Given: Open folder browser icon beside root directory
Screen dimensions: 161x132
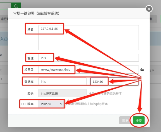Looking at the screenshot, I should [x=142, y=70].
